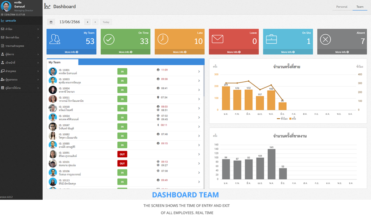Expand details for employee ID 10003
The width and height of the screenshot is (371, 222).
(x=199, y=81)
